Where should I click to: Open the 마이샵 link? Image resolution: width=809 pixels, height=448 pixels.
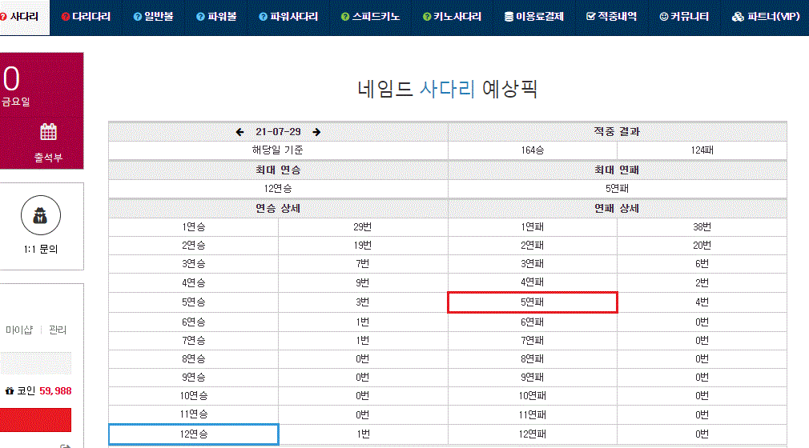[x=19, y=330]
